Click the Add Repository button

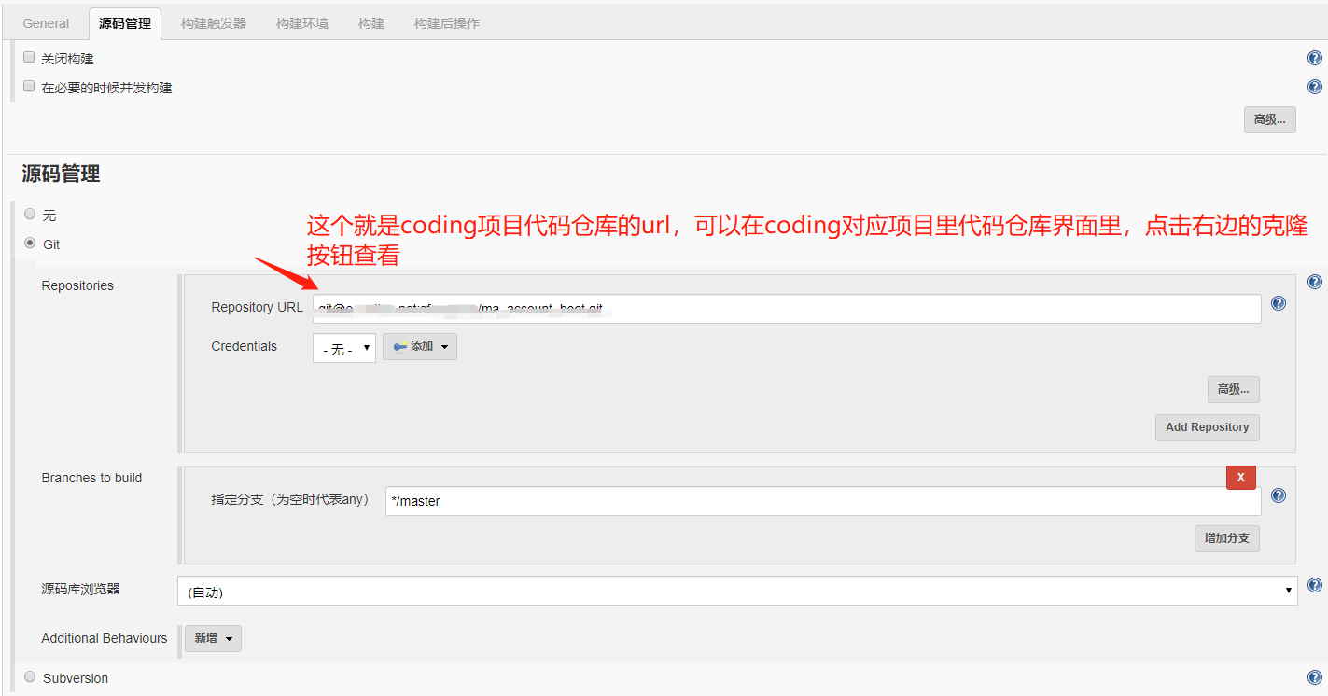coord(1207,427)
